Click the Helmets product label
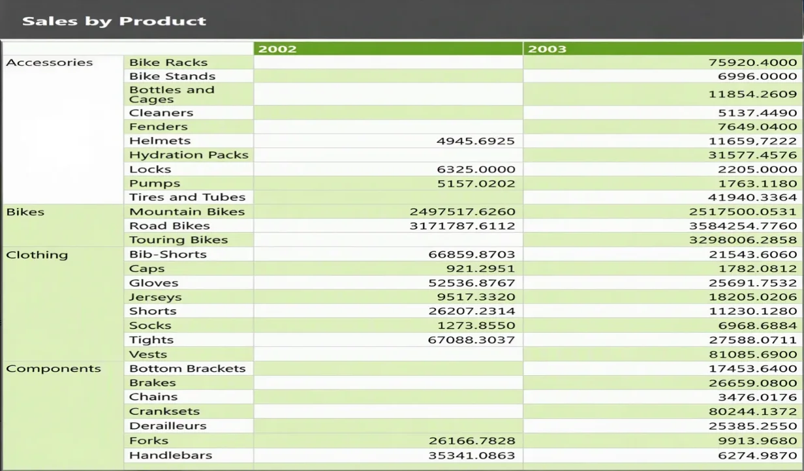The image size is (804, 471). point(160,141)
